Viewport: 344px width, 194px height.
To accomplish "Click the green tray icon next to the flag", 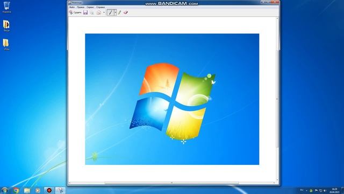I will coord(311,190).
